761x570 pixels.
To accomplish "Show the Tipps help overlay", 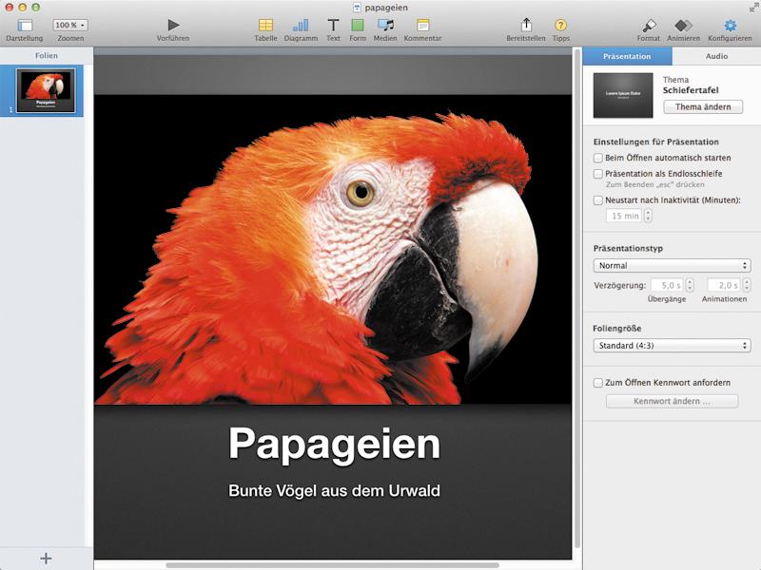I will [x=560, y=25].
